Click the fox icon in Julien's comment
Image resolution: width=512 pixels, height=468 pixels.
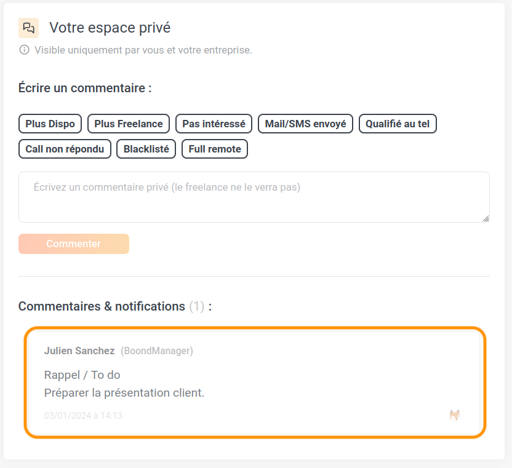tap(455, 415)
